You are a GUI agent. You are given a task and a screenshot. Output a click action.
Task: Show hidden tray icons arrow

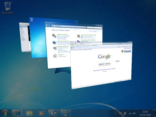click(x=116, y=113)
